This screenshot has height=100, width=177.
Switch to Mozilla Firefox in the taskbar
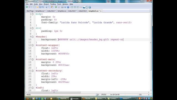coord(87,99)
